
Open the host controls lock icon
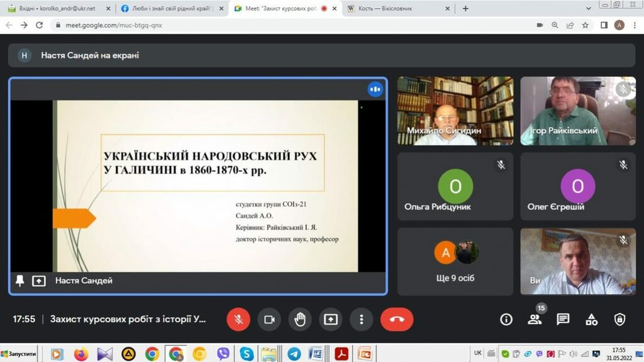(619, 319)
